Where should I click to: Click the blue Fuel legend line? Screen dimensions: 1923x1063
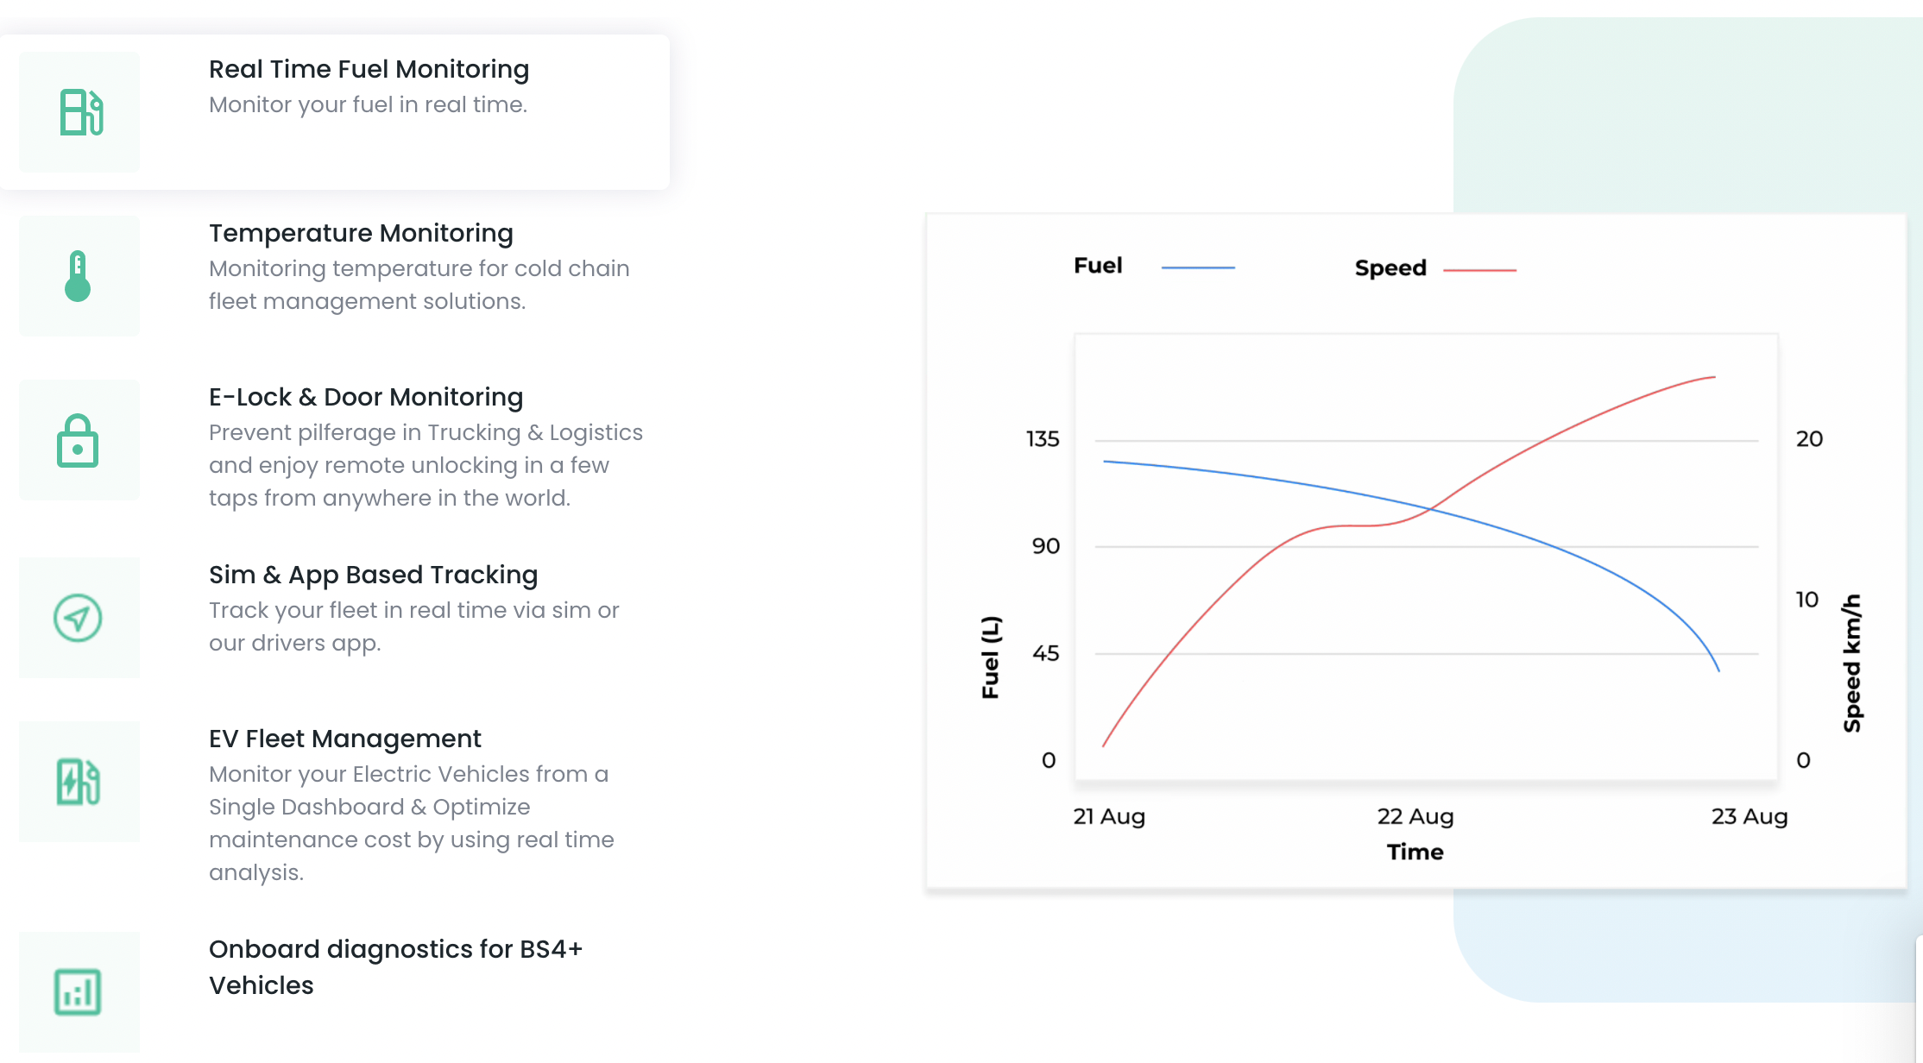coord(1198,268)
